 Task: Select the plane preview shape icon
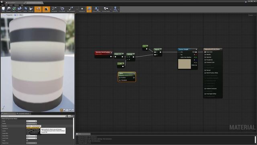pyautogui.click(x=67, y=110)
